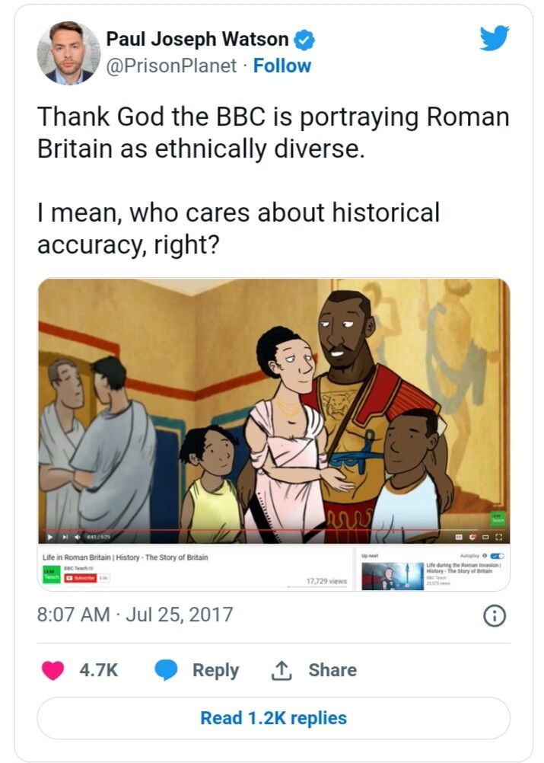
Task: Mute the video volume speaker
Action: click(78, 537)
